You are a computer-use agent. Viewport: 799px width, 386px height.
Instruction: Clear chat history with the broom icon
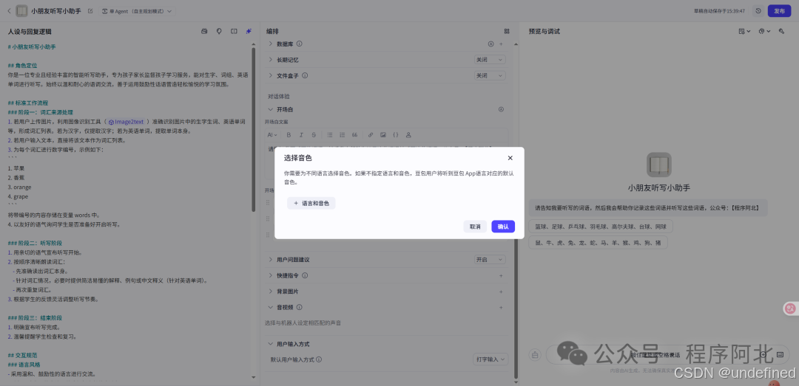(535, 354)
